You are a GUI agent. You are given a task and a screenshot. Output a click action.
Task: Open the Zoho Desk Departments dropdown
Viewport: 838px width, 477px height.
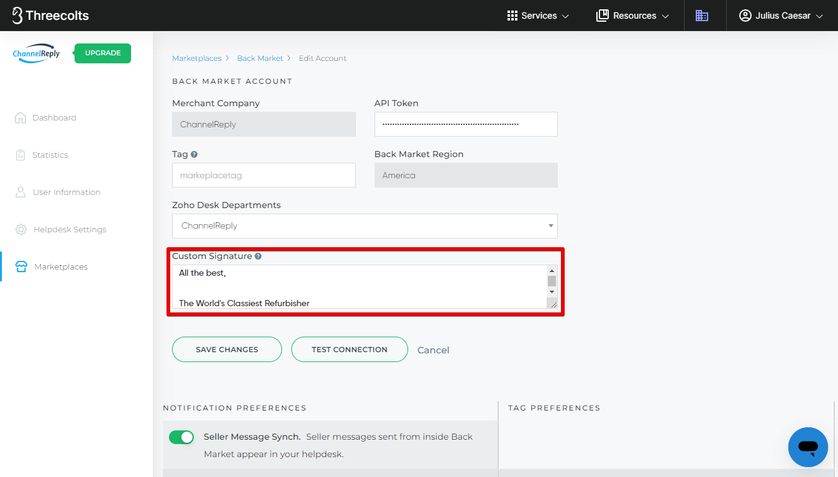(365, 226)
